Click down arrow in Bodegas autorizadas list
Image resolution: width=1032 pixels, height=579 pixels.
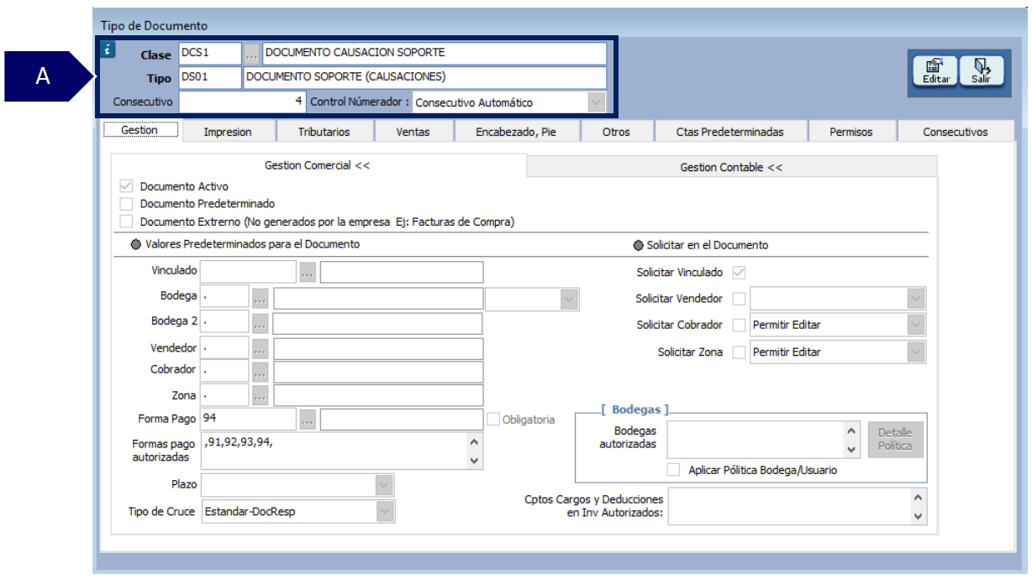[852, 450]
